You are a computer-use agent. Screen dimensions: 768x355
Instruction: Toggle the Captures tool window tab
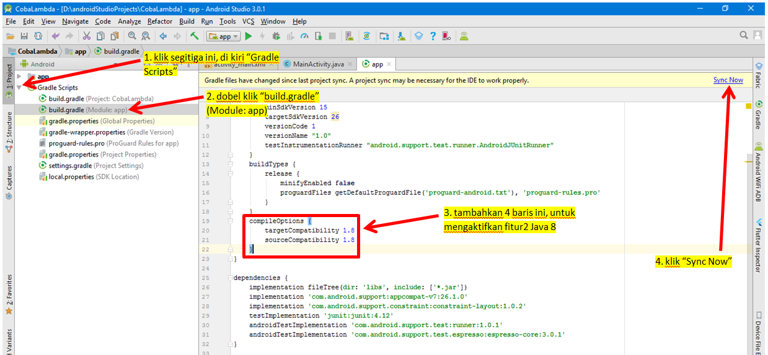tap(8, 182)
